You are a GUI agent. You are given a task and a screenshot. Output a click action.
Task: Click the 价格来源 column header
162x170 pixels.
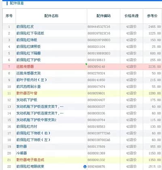(132, 16)
